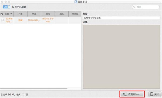This screenshot has width=162, height=98.
Task: Click the 优先级 column header
Action: click(x=75, y=14)
